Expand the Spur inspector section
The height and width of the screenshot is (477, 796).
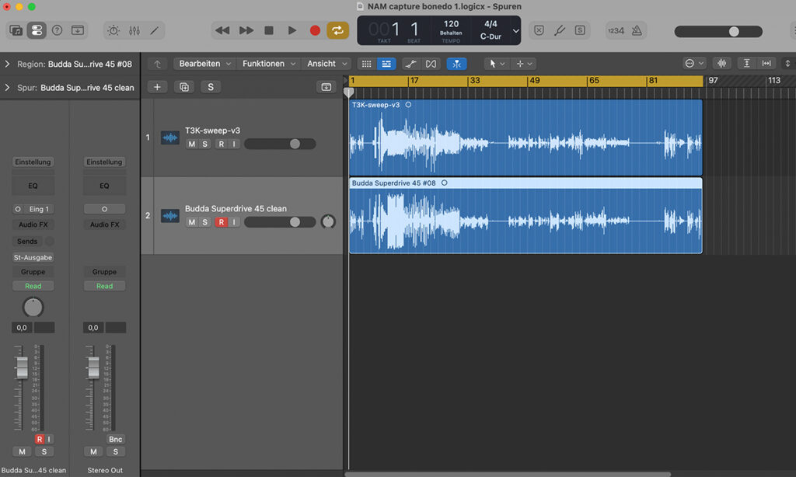[7, 87]
